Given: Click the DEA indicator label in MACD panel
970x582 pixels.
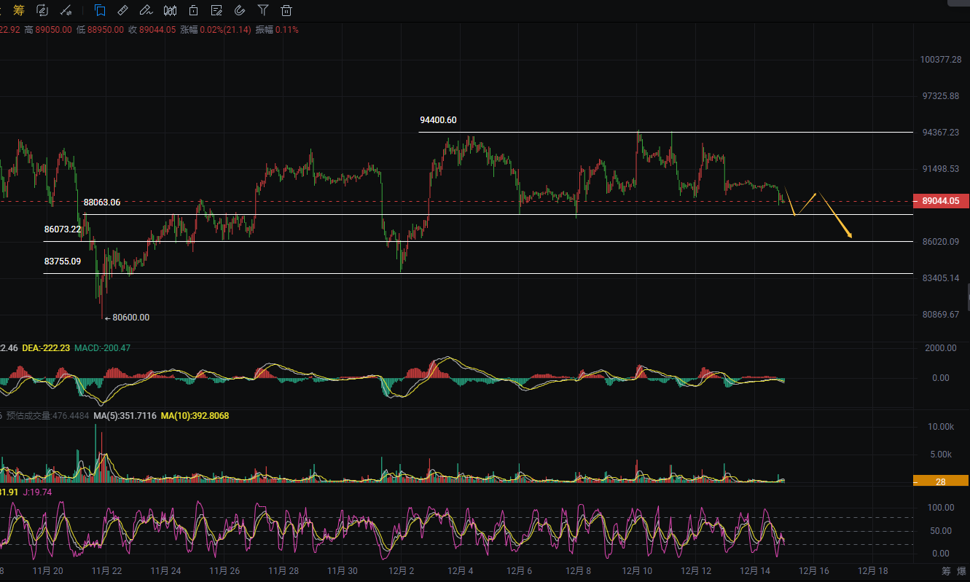Looking at the screenshot, I should point(46,348).
